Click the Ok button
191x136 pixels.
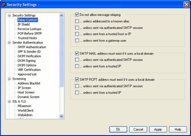(x=118, y=130)
